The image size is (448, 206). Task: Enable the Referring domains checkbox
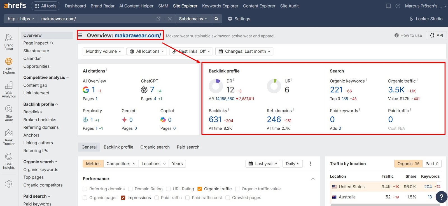(85, 189)
